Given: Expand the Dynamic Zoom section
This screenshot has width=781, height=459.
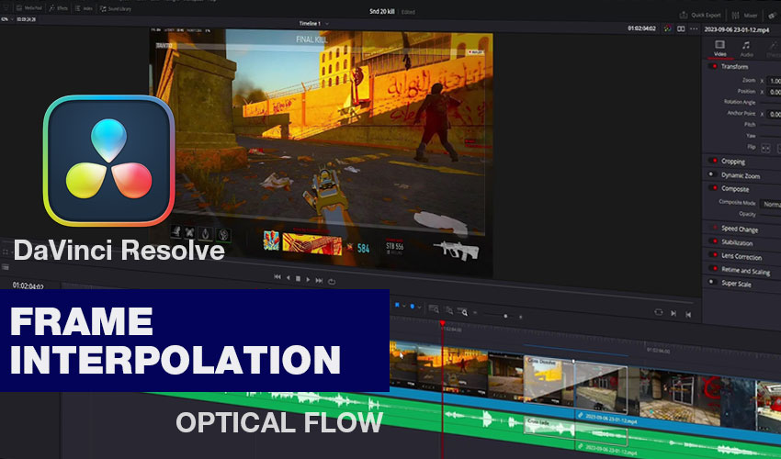Looking at the screenshot, I should point(741,175).
